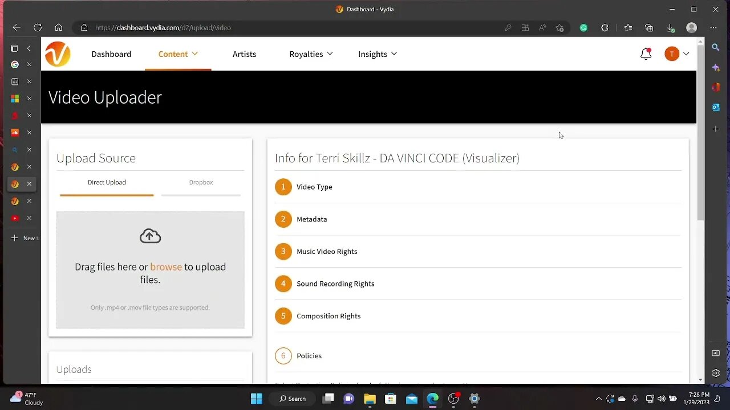
Task: Open the Artists nav item
Action: (x=244, y=54)
